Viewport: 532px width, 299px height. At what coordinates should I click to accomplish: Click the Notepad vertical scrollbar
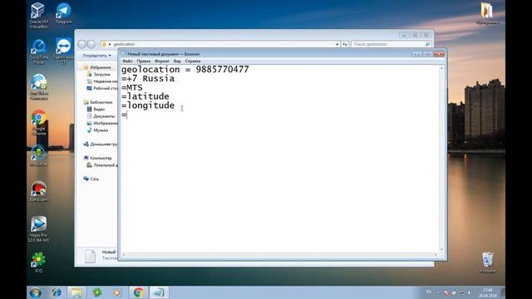441,159
